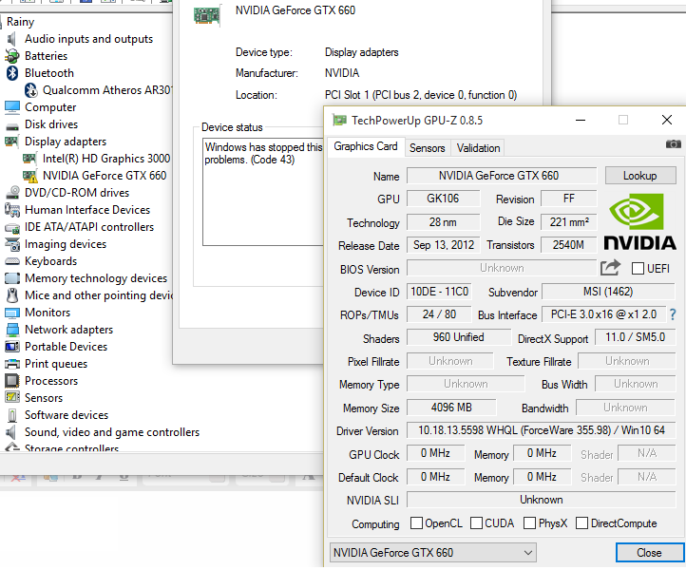Click the Lookup button
This screenshot has height=570, width=686.
click(640, 176)
